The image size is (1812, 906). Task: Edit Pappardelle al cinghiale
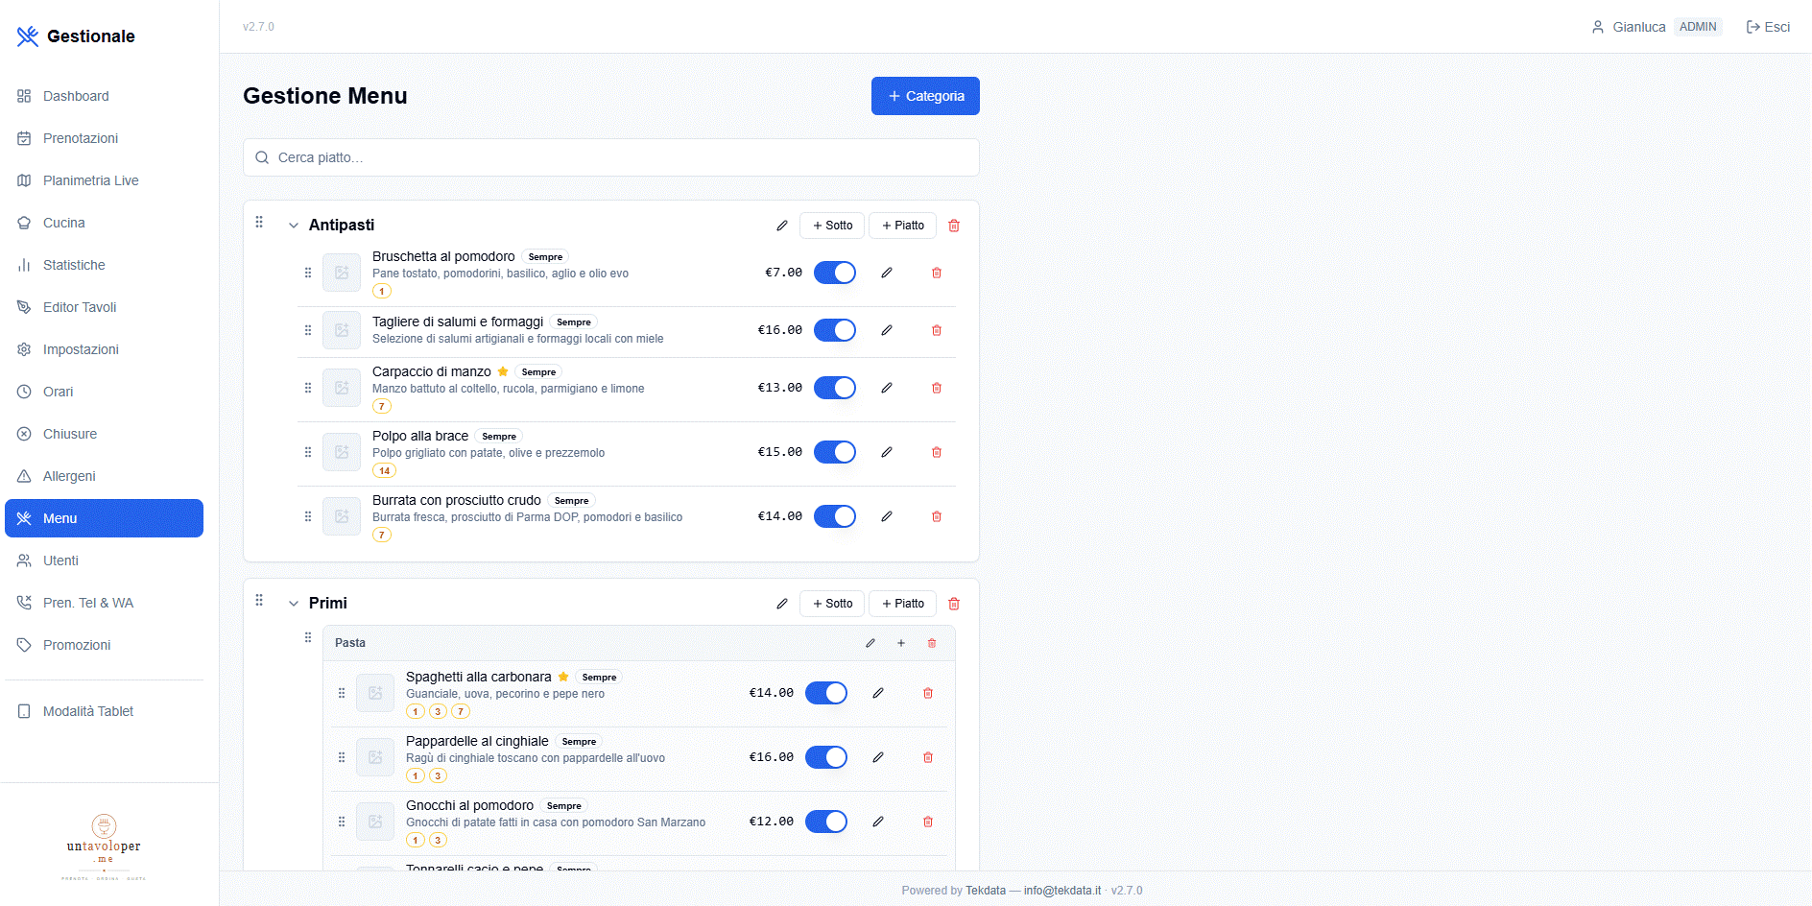pos(878,757)
